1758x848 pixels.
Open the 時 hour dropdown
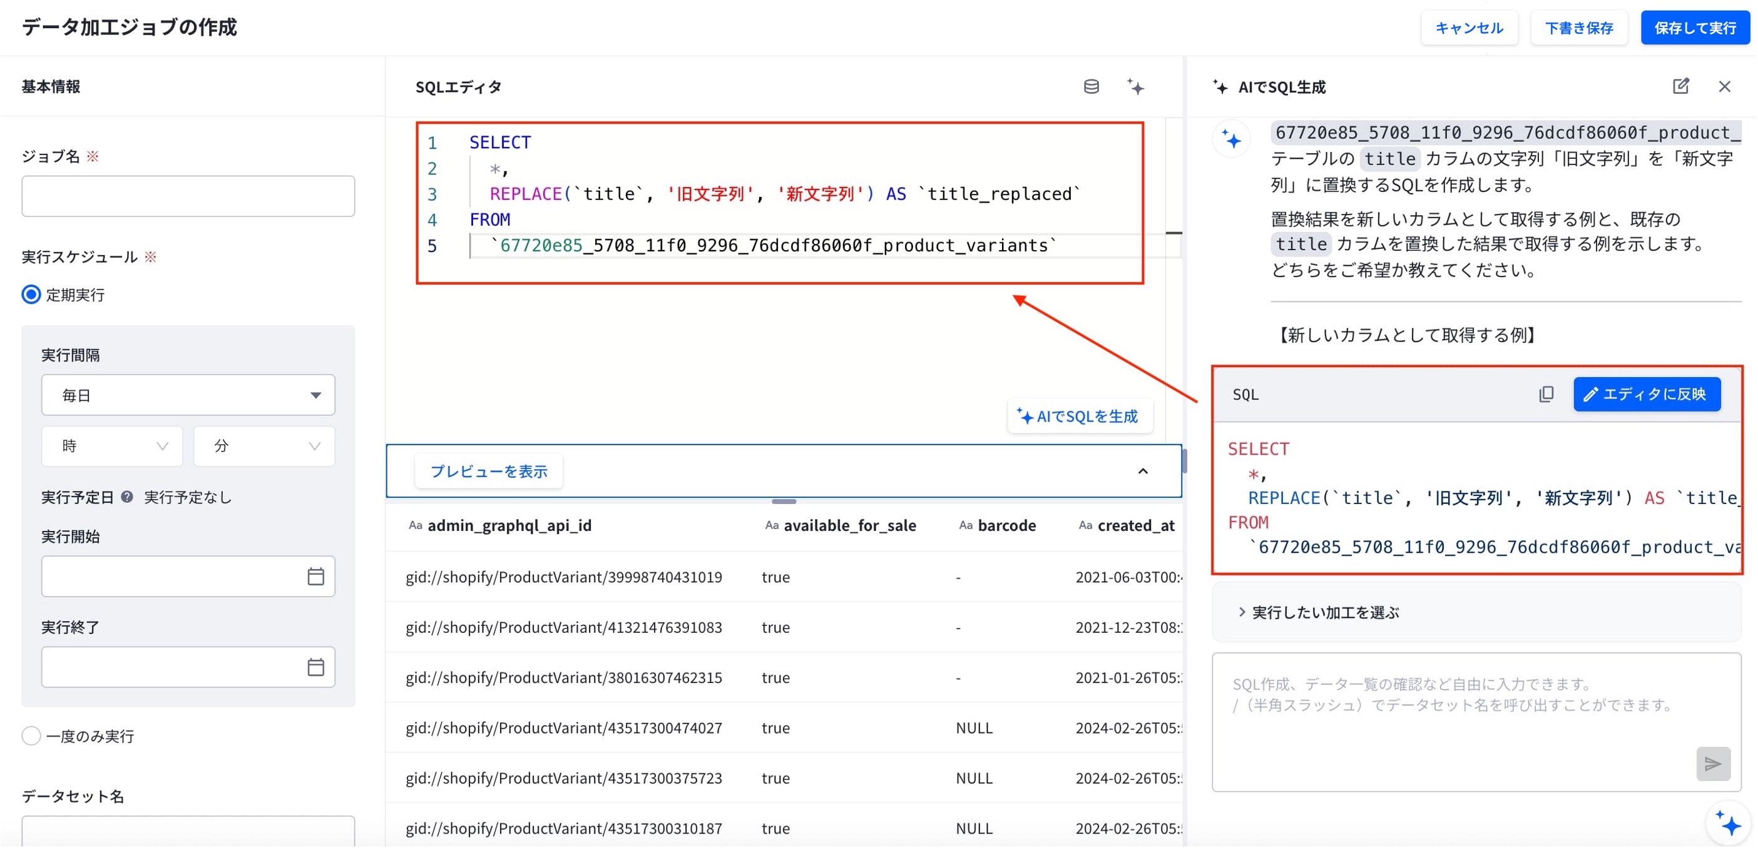(112, 446)
